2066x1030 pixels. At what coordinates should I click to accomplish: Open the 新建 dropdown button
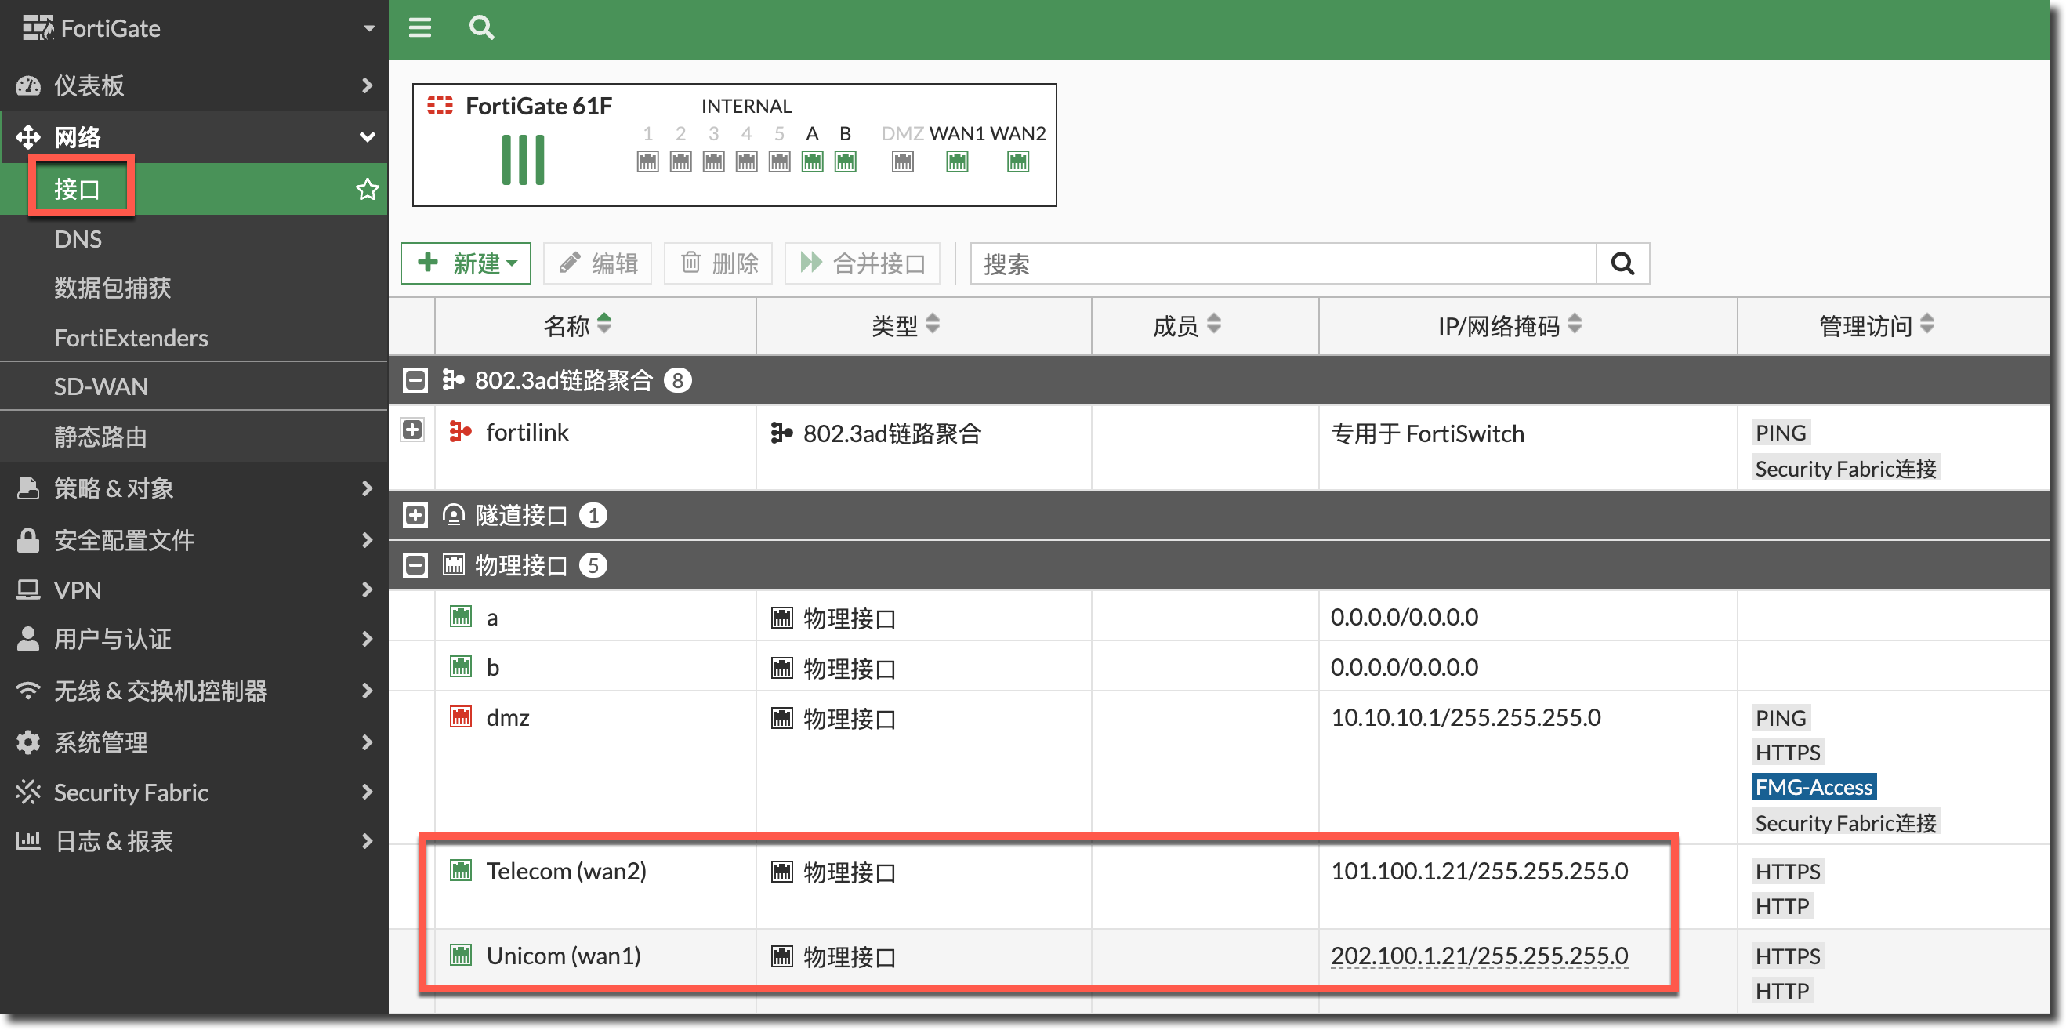(466, 263)
